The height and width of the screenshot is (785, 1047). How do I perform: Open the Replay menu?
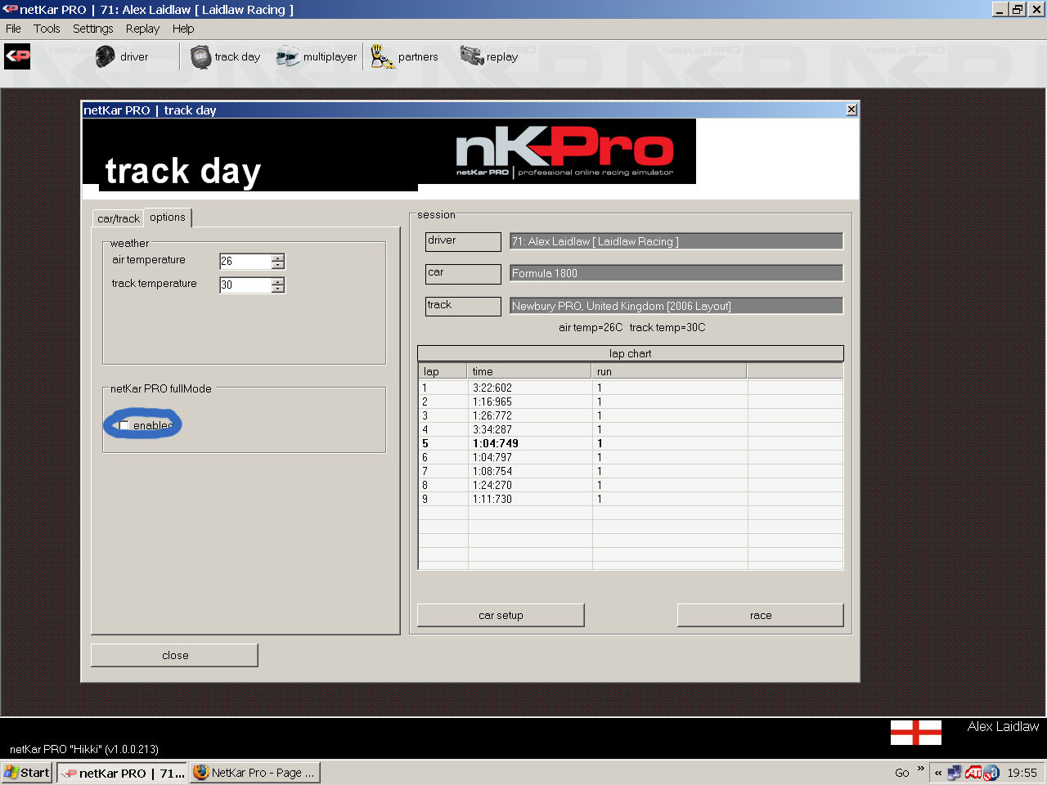(142, 29)
